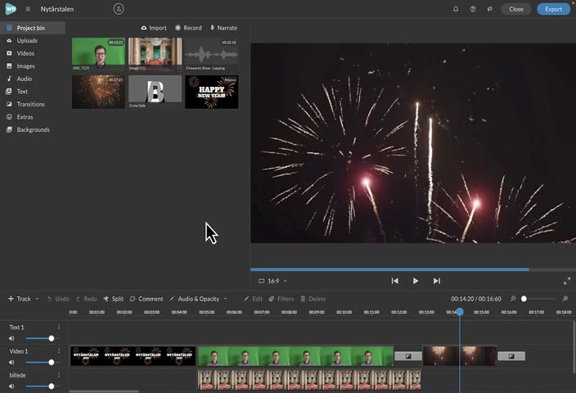Click the help question mark icon
Screen dimensions: 576x393
click(473, 9)
